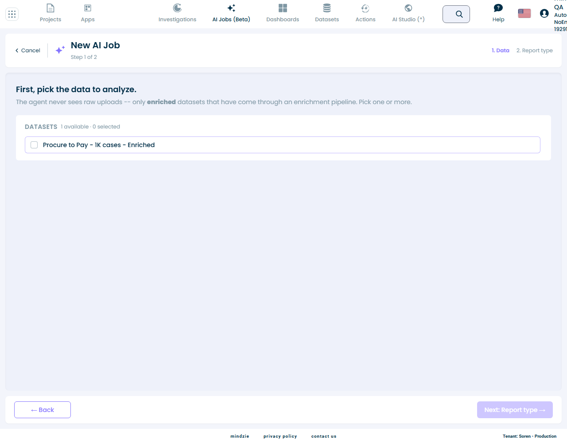Open the Actions menu label
The image size is (567, 443).
point(365,19)
